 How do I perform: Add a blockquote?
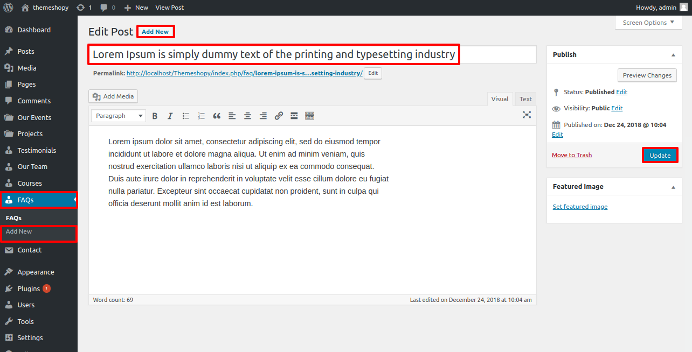click(217, 116)
